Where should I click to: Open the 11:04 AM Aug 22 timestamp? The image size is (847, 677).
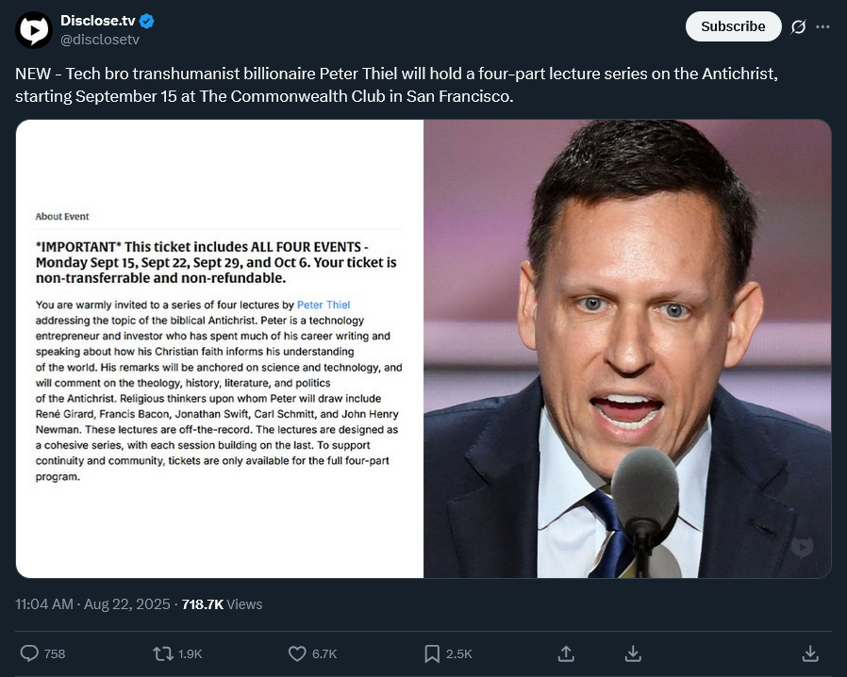click(x=94, y=603)
